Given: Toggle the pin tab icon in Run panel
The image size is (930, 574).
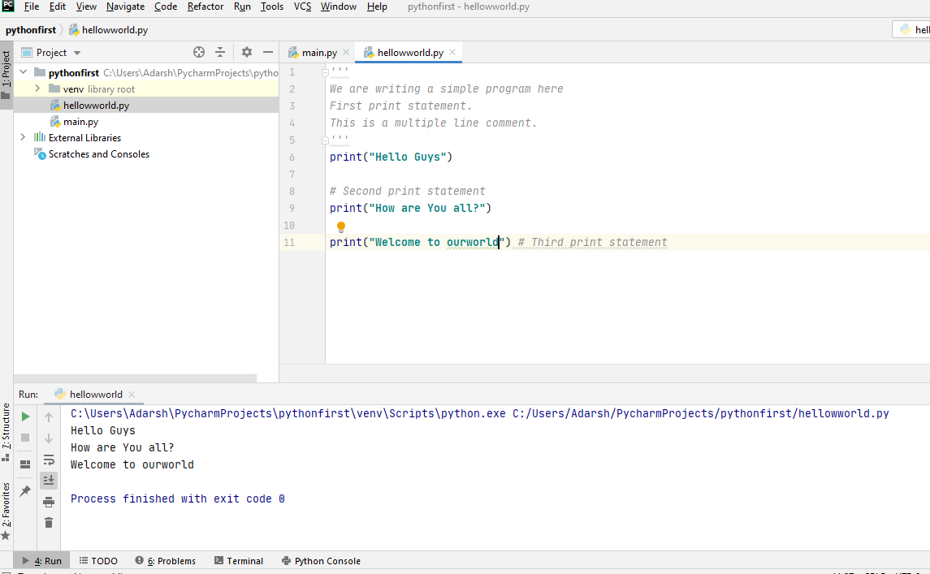Looking at the screenshot, I should (x=25, y=491).
